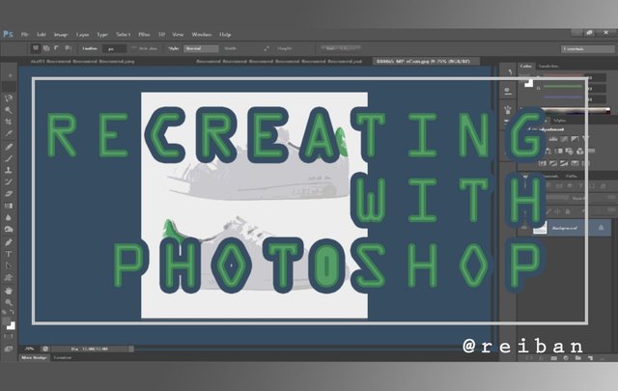Screen dimensions: 618x391
Task: Open the Style dropdown showing Normal
Action: (x=201, y=48)
